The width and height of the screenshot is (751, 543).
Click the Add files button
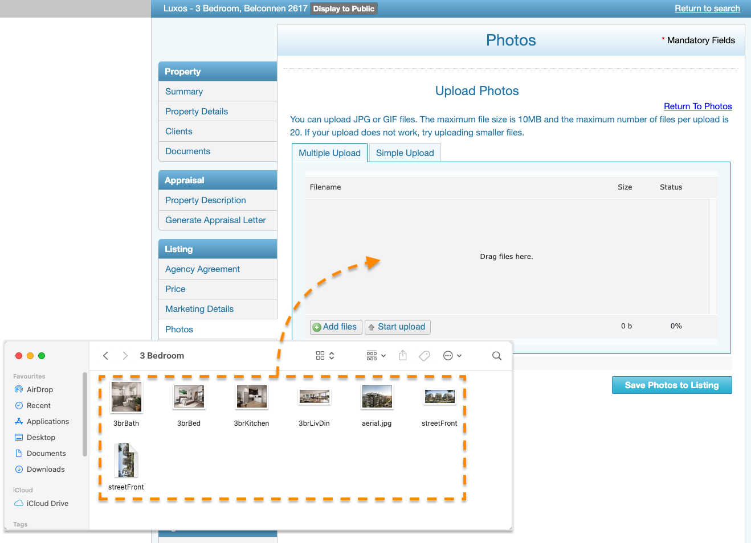click(336, 327)
